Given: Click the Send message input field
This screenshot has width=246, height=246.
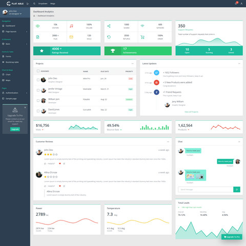Looking at the screenshot, I should 206,189.
